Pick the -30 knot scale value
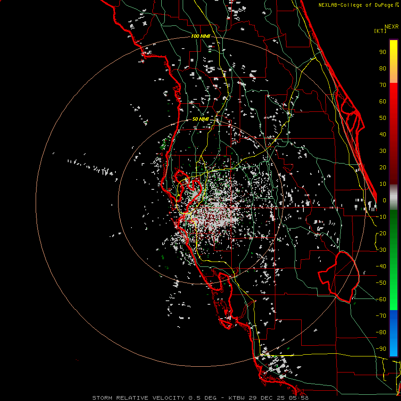Screen dimensions: 401x401 point(381,250)
